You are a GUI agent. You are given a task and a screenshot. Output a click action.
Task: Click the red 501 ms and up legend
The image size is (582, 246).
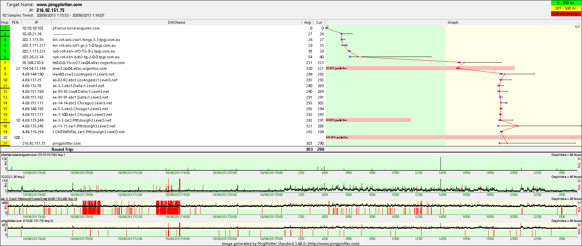[x=566, y=14]
